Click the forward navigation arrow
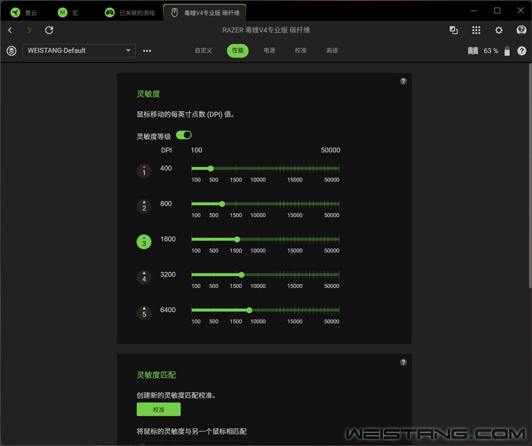The image size is (532, 446). click(x=29, y=30)
